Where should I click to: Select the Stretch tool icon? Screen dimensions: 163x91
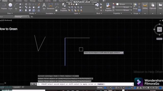tap(26, 10)
